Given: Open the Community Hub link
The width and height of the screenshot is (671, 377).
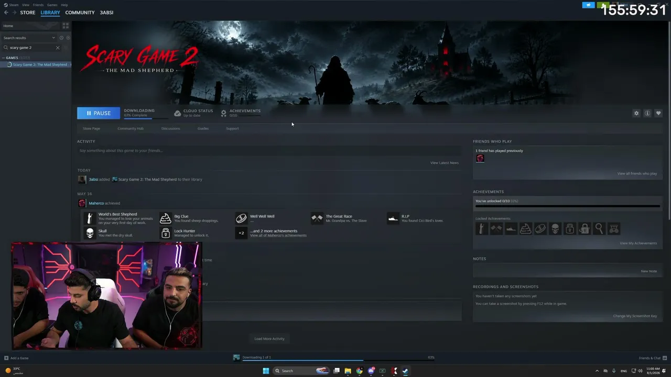Looking at the screenshot, I should point(131,128).
